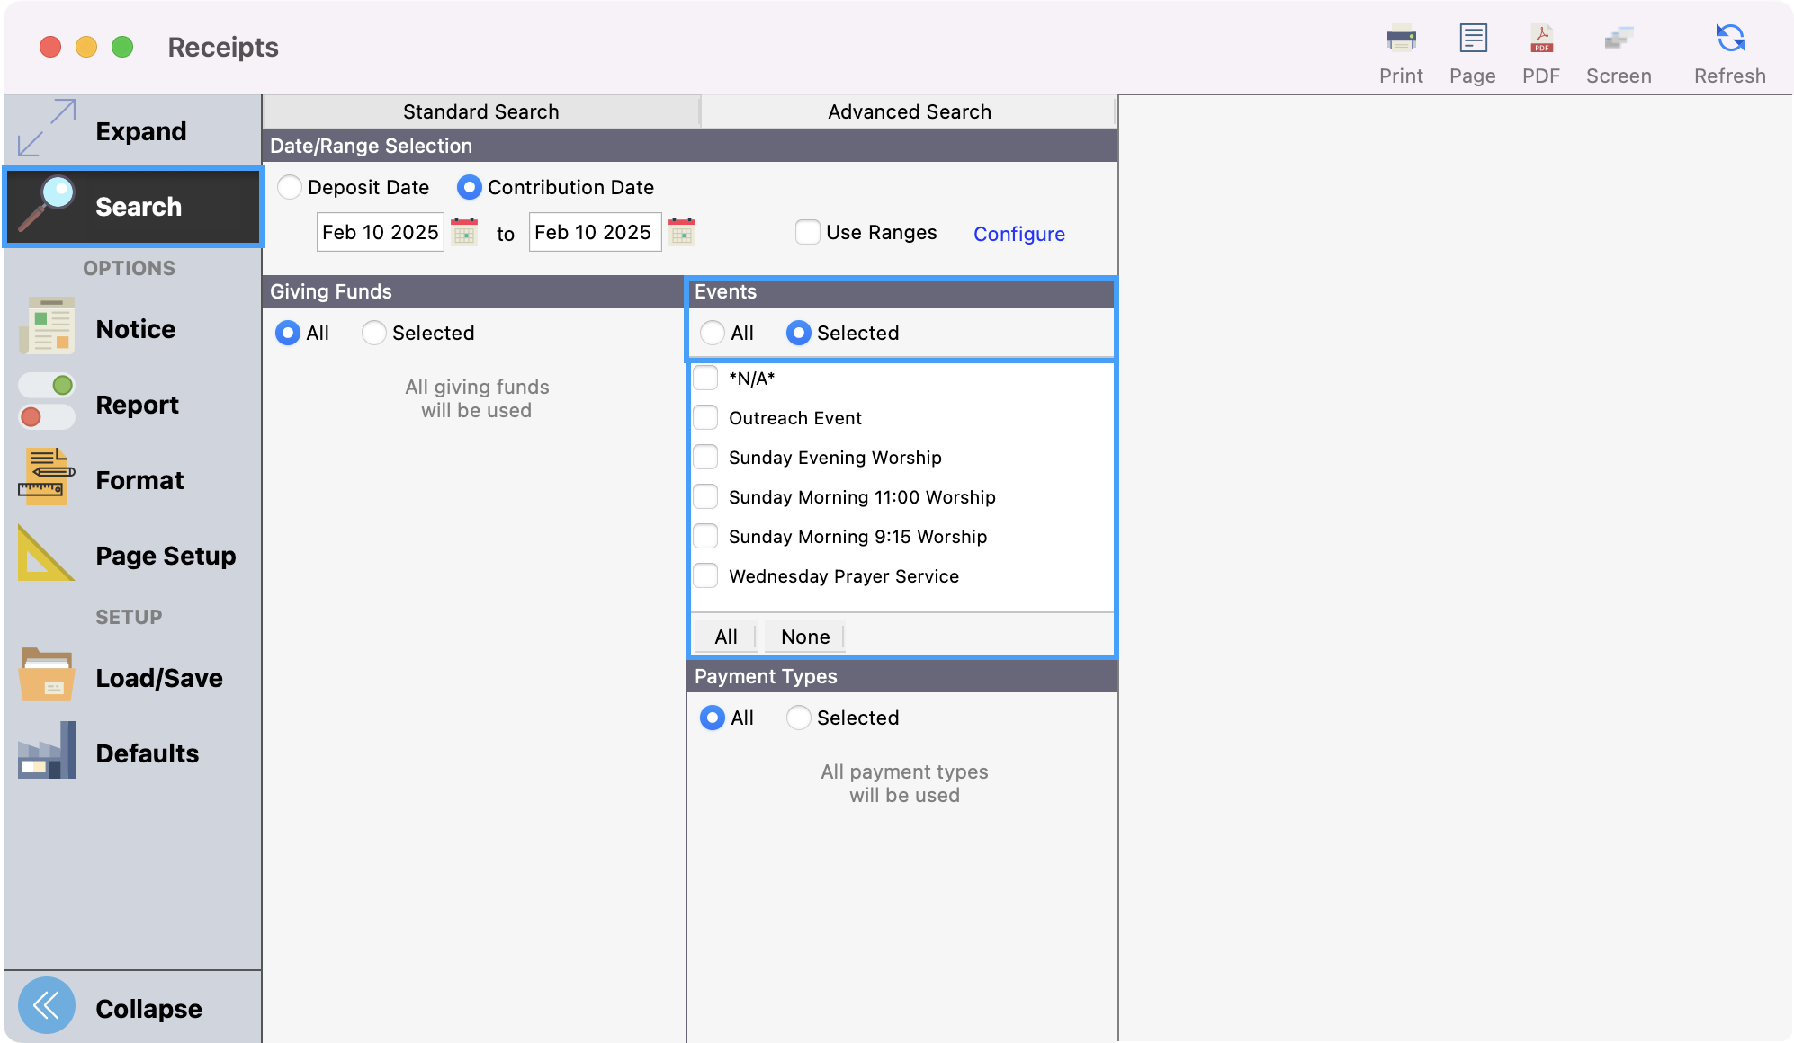Open the Page Setup triangle icon
1794x1043 pixels.
[x=47, y=555]
